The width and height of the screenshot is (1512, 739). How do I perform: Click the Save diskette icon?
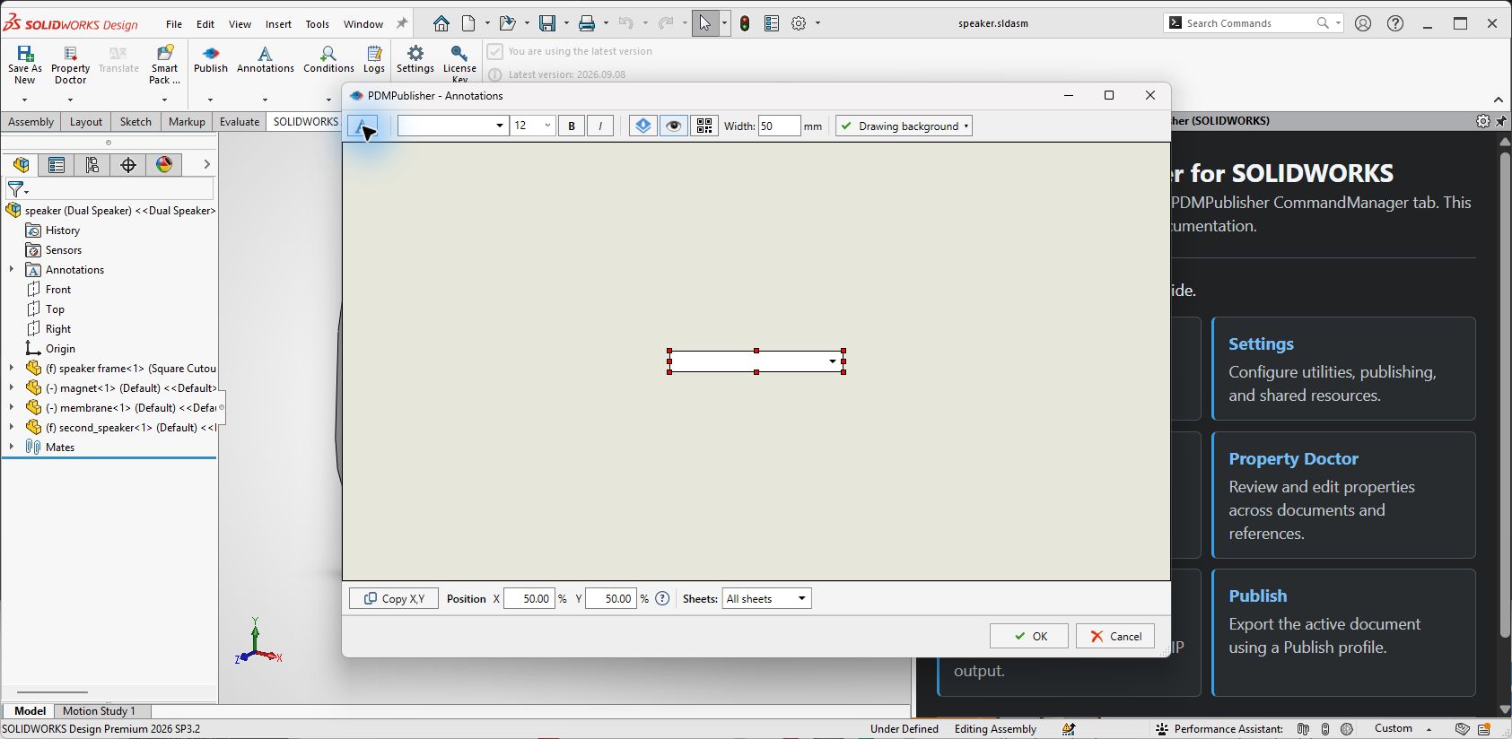coord(547,23)
